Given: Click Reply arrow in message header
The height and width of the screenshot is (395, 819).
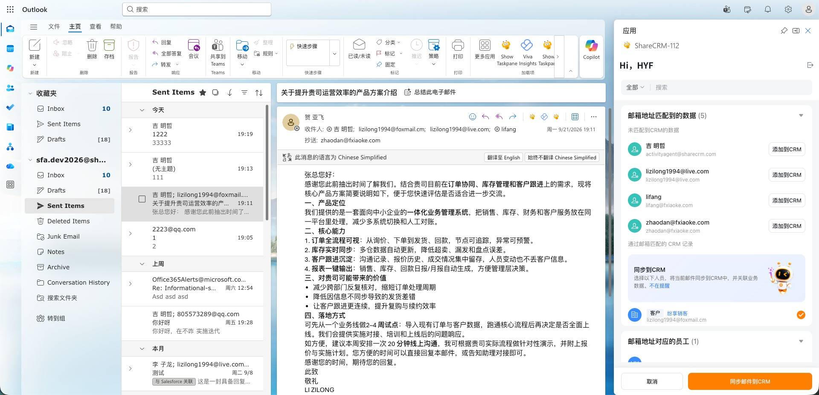Looking at the screenshot, I should click(485, 117).
